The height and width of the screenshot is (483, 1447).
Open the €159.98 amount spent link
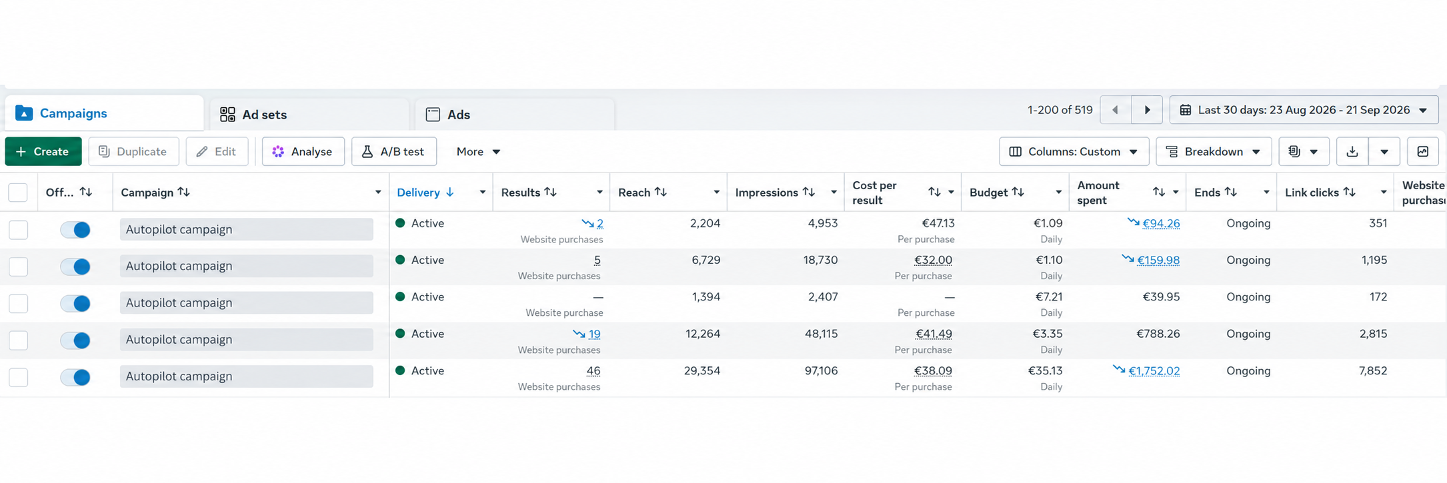click(1158, 260)
